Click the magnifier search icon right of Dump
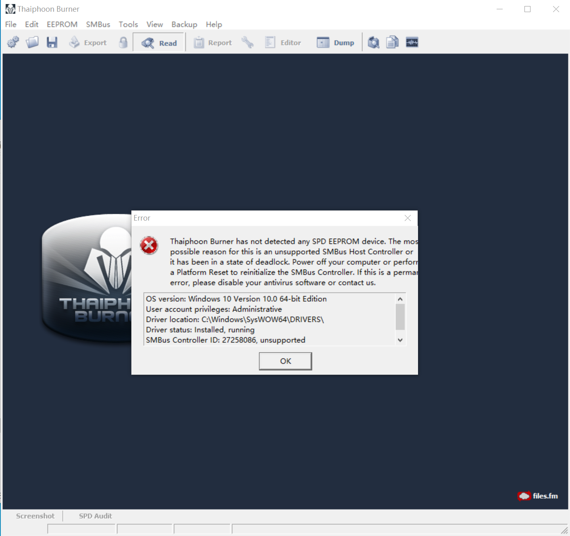 pos(374,42)
